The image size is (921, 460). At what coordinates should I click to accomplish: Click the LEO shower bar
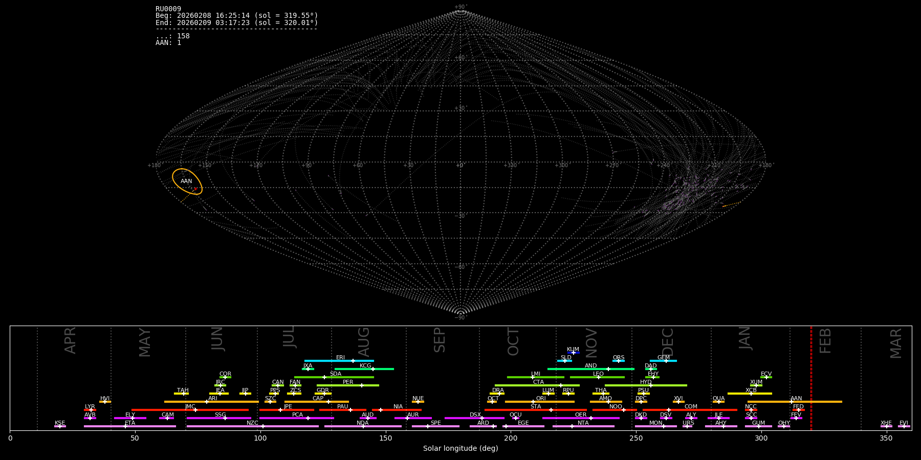click(x=597, y=377)
